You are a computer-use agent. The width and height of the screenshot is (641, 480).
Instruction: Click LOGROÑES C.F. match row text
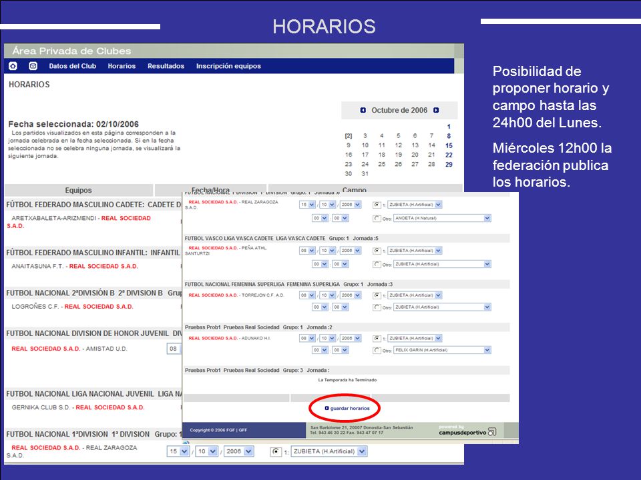[72, 307]
